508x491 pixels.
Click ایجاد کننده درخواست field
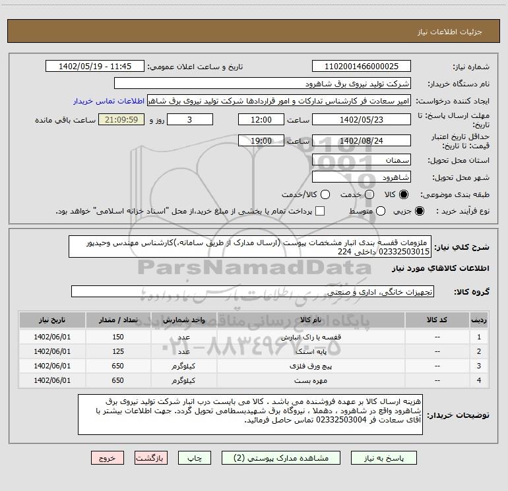279,101
